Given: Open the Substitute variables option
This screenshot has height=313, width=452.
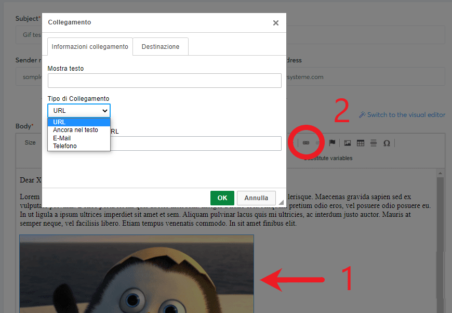Looking at the screenshot, I should pos(328,159).
